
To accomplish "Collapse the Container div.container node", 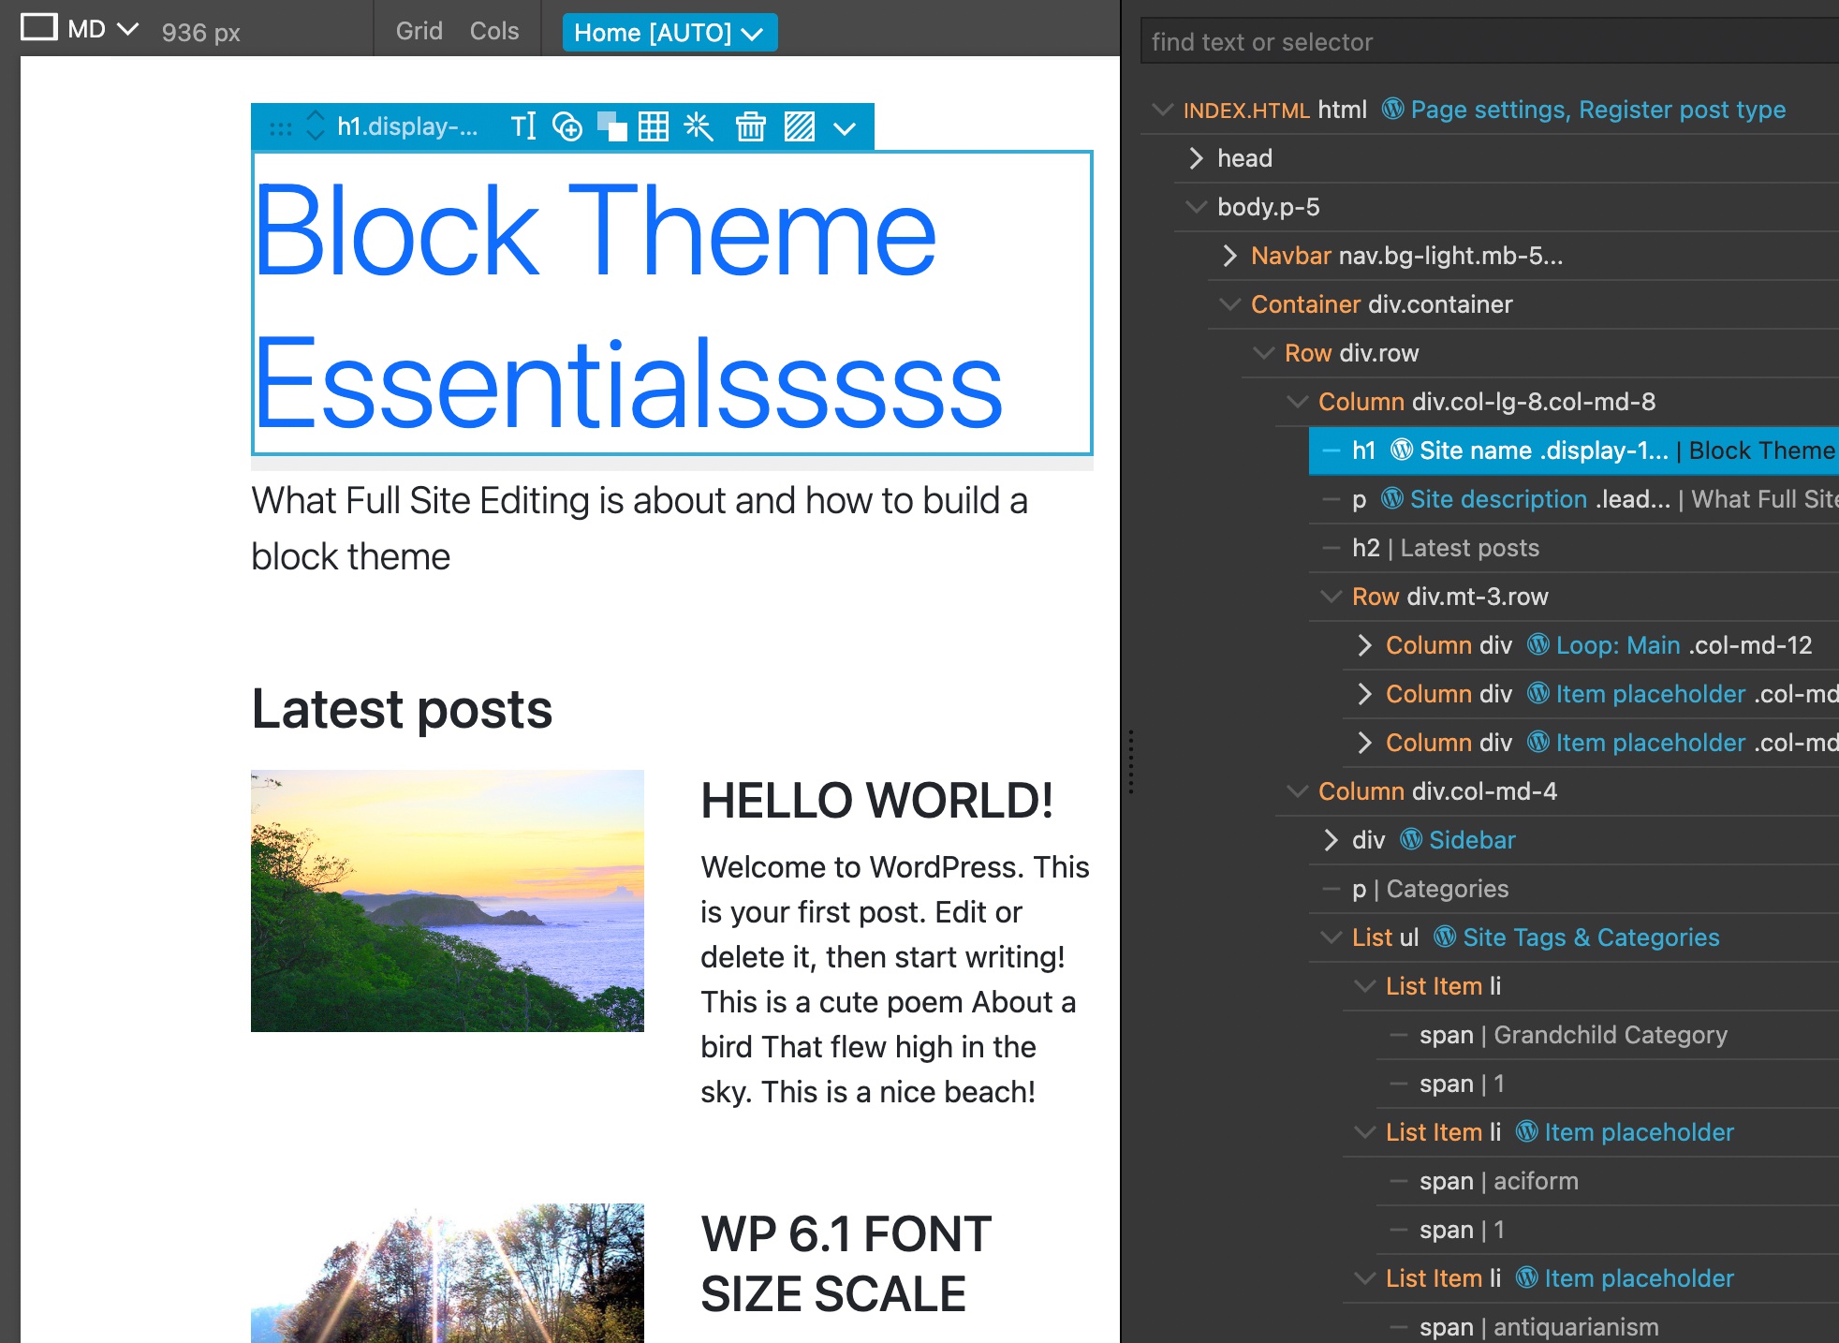I will tap(1229, 304).
